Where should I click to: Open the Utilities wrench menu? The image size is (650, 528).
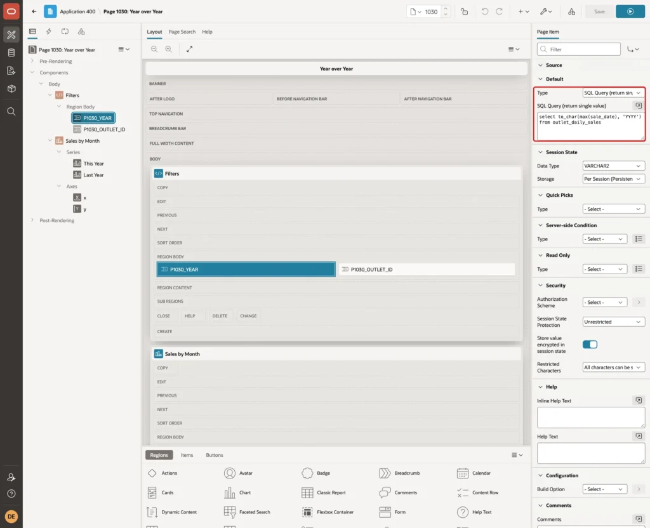click(546, 11)
